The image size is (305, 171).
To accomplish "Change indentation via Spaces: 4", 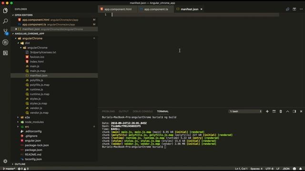I will tap(256, 169).
